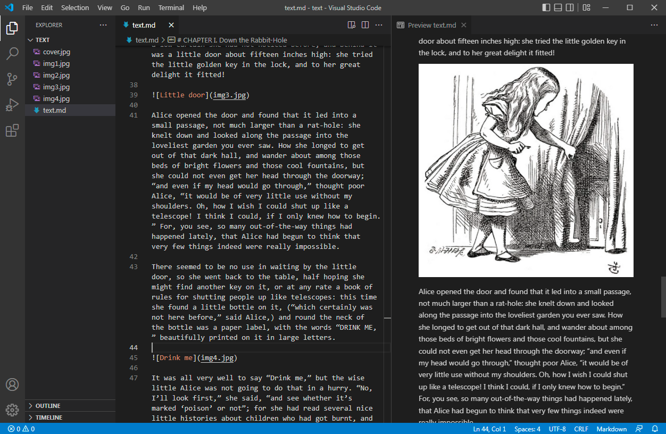Image resolution: width=666 pixels, height=434 pixels.
Task: Select text.md in Explorer
Action: (x=70, y=110)
